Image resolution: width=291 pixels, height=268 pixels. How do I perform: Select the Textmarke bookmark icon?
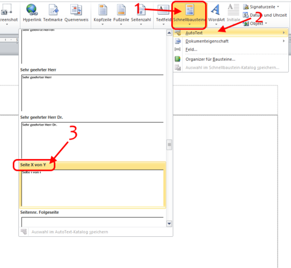tap(53, 9)
